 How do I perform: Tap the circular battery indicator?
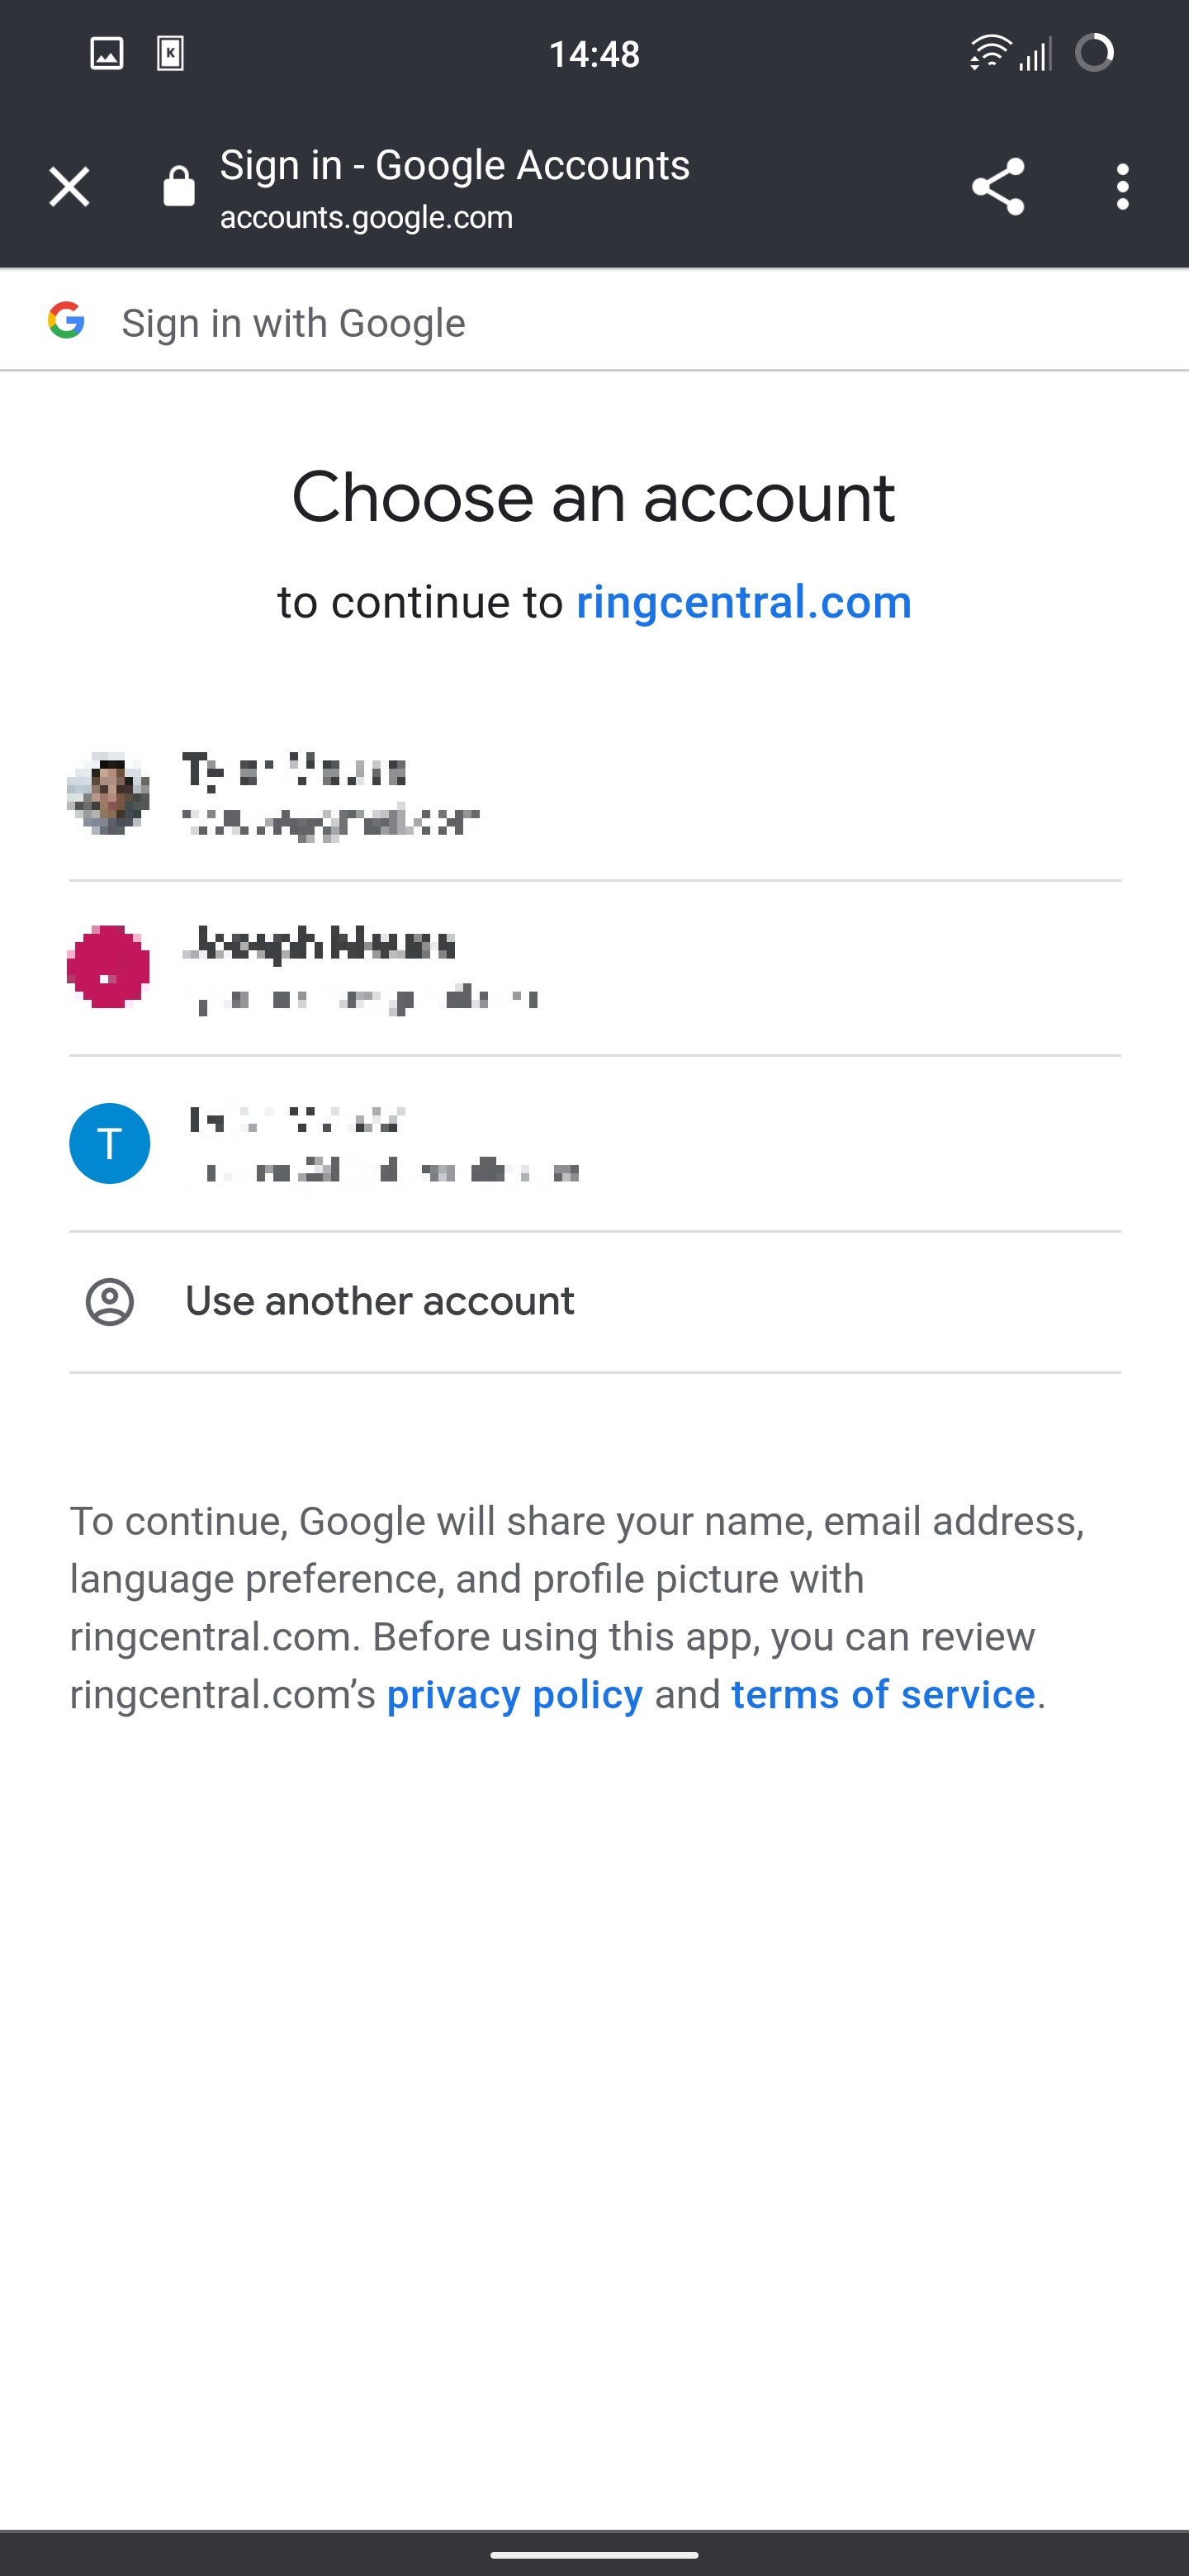click(x=1094, y=53)
